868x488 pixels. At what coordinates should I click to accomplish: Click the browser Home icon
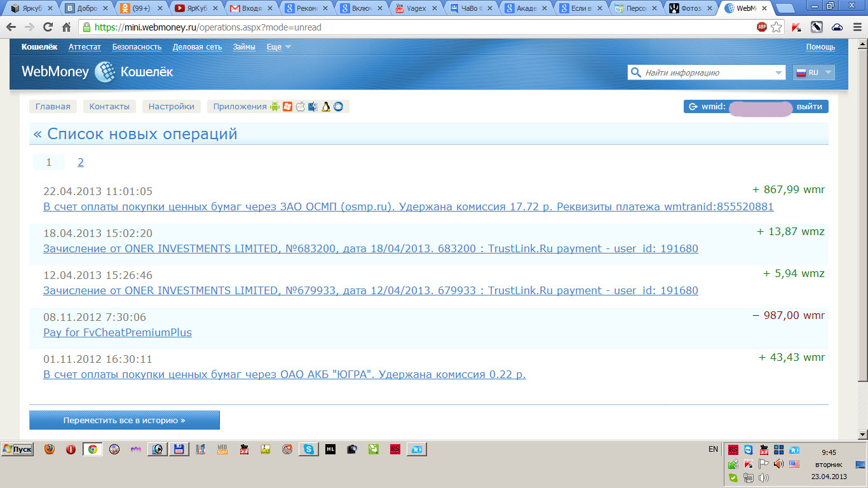coord(66,27)
